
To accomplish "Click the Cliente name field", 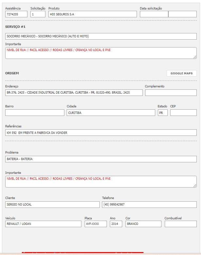I will pyautogui.click(x=52, y=205).
